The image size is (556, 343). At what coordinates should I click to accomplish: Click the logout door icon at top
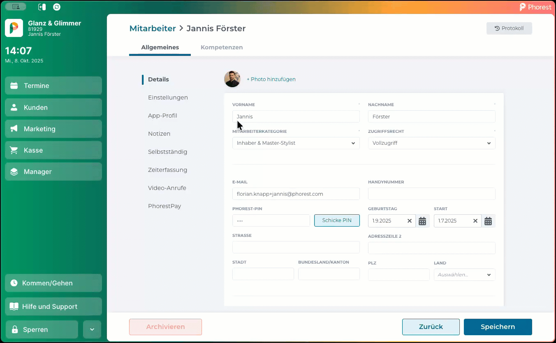(42, 7)
